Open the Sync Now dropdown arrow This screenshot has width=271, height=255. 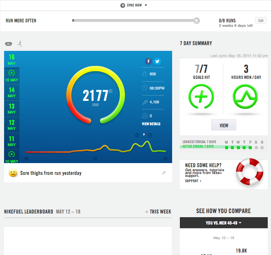146,5
